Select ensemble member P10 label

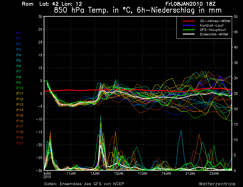(19, 88)
